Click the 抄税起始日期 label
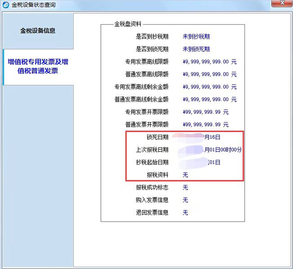Screen dimensions: 293x269 152,162
